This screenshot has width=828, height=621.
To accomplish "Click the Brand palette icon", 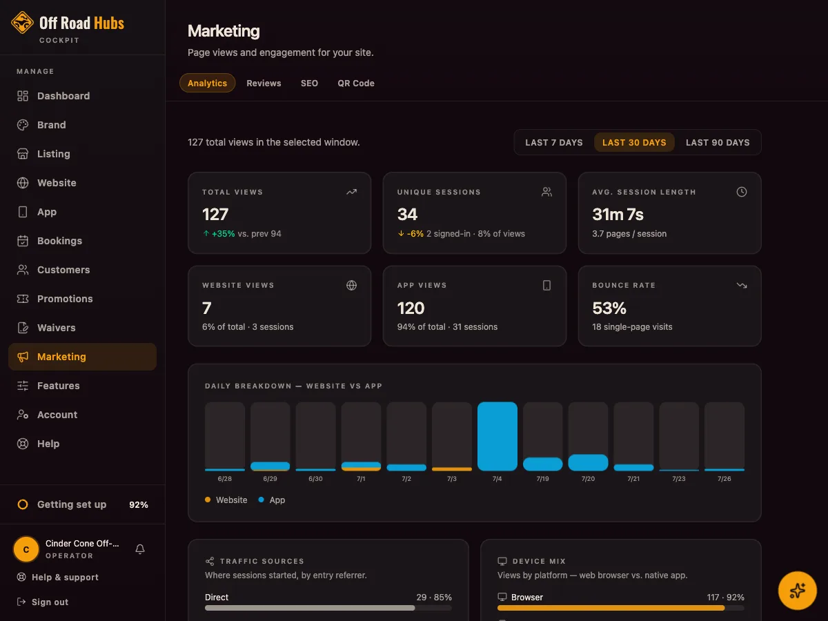I will [23, 125].
